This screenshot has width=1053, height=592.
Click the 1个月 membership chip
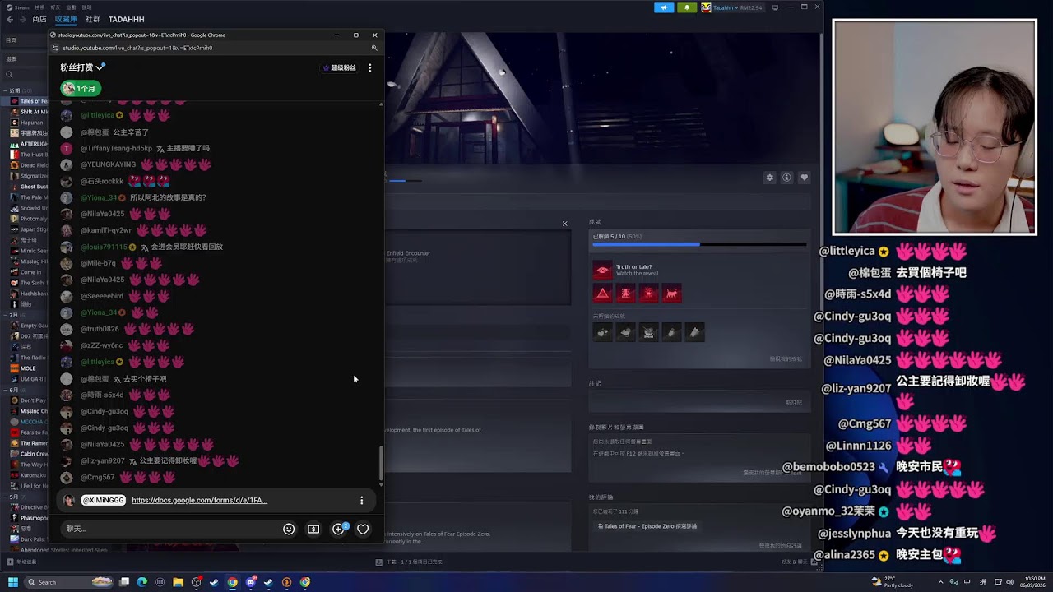[x=81, y=88]
